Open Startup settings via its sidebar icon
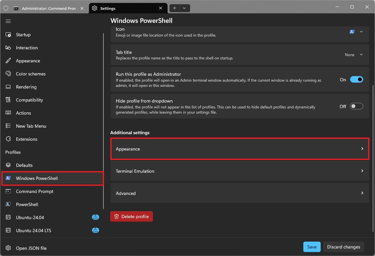This screenshot has width=375, height=256. (9, 35)
